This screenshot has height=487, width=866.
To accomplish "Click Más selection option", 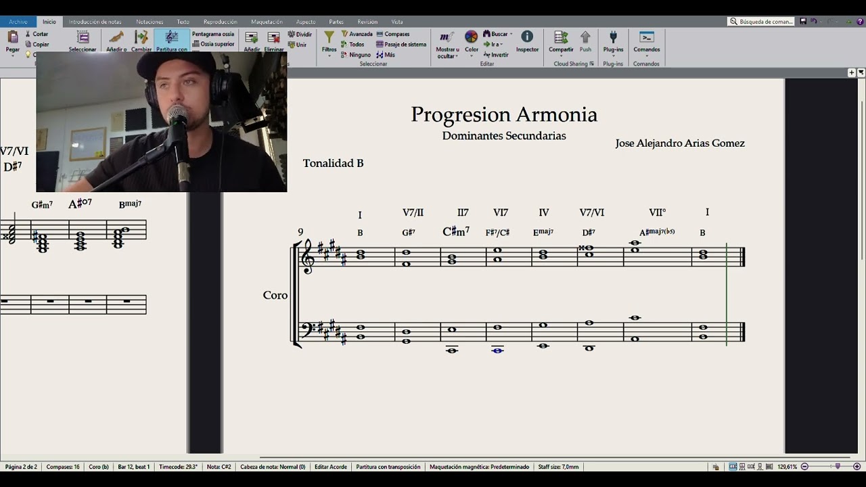I will [x=386, y=55].
